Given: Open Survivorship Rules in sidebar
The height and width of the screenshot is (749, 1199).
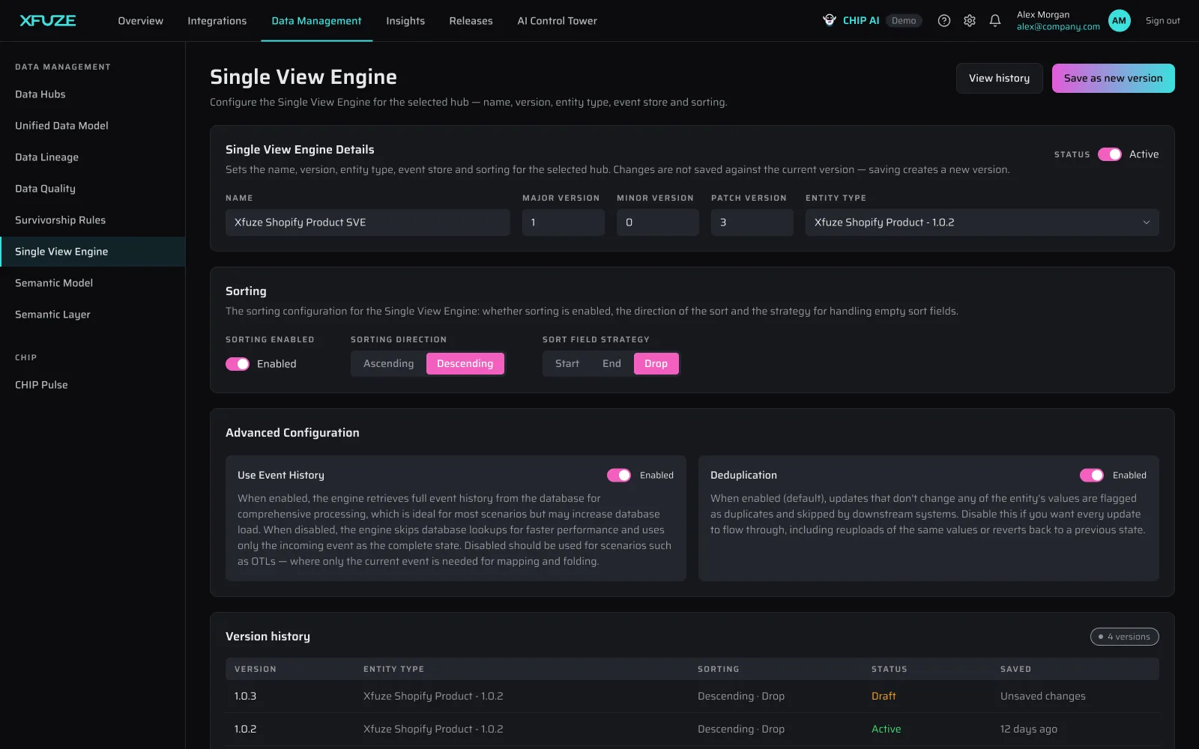Looking at the screenshot, I should click(x=92, y=220).
